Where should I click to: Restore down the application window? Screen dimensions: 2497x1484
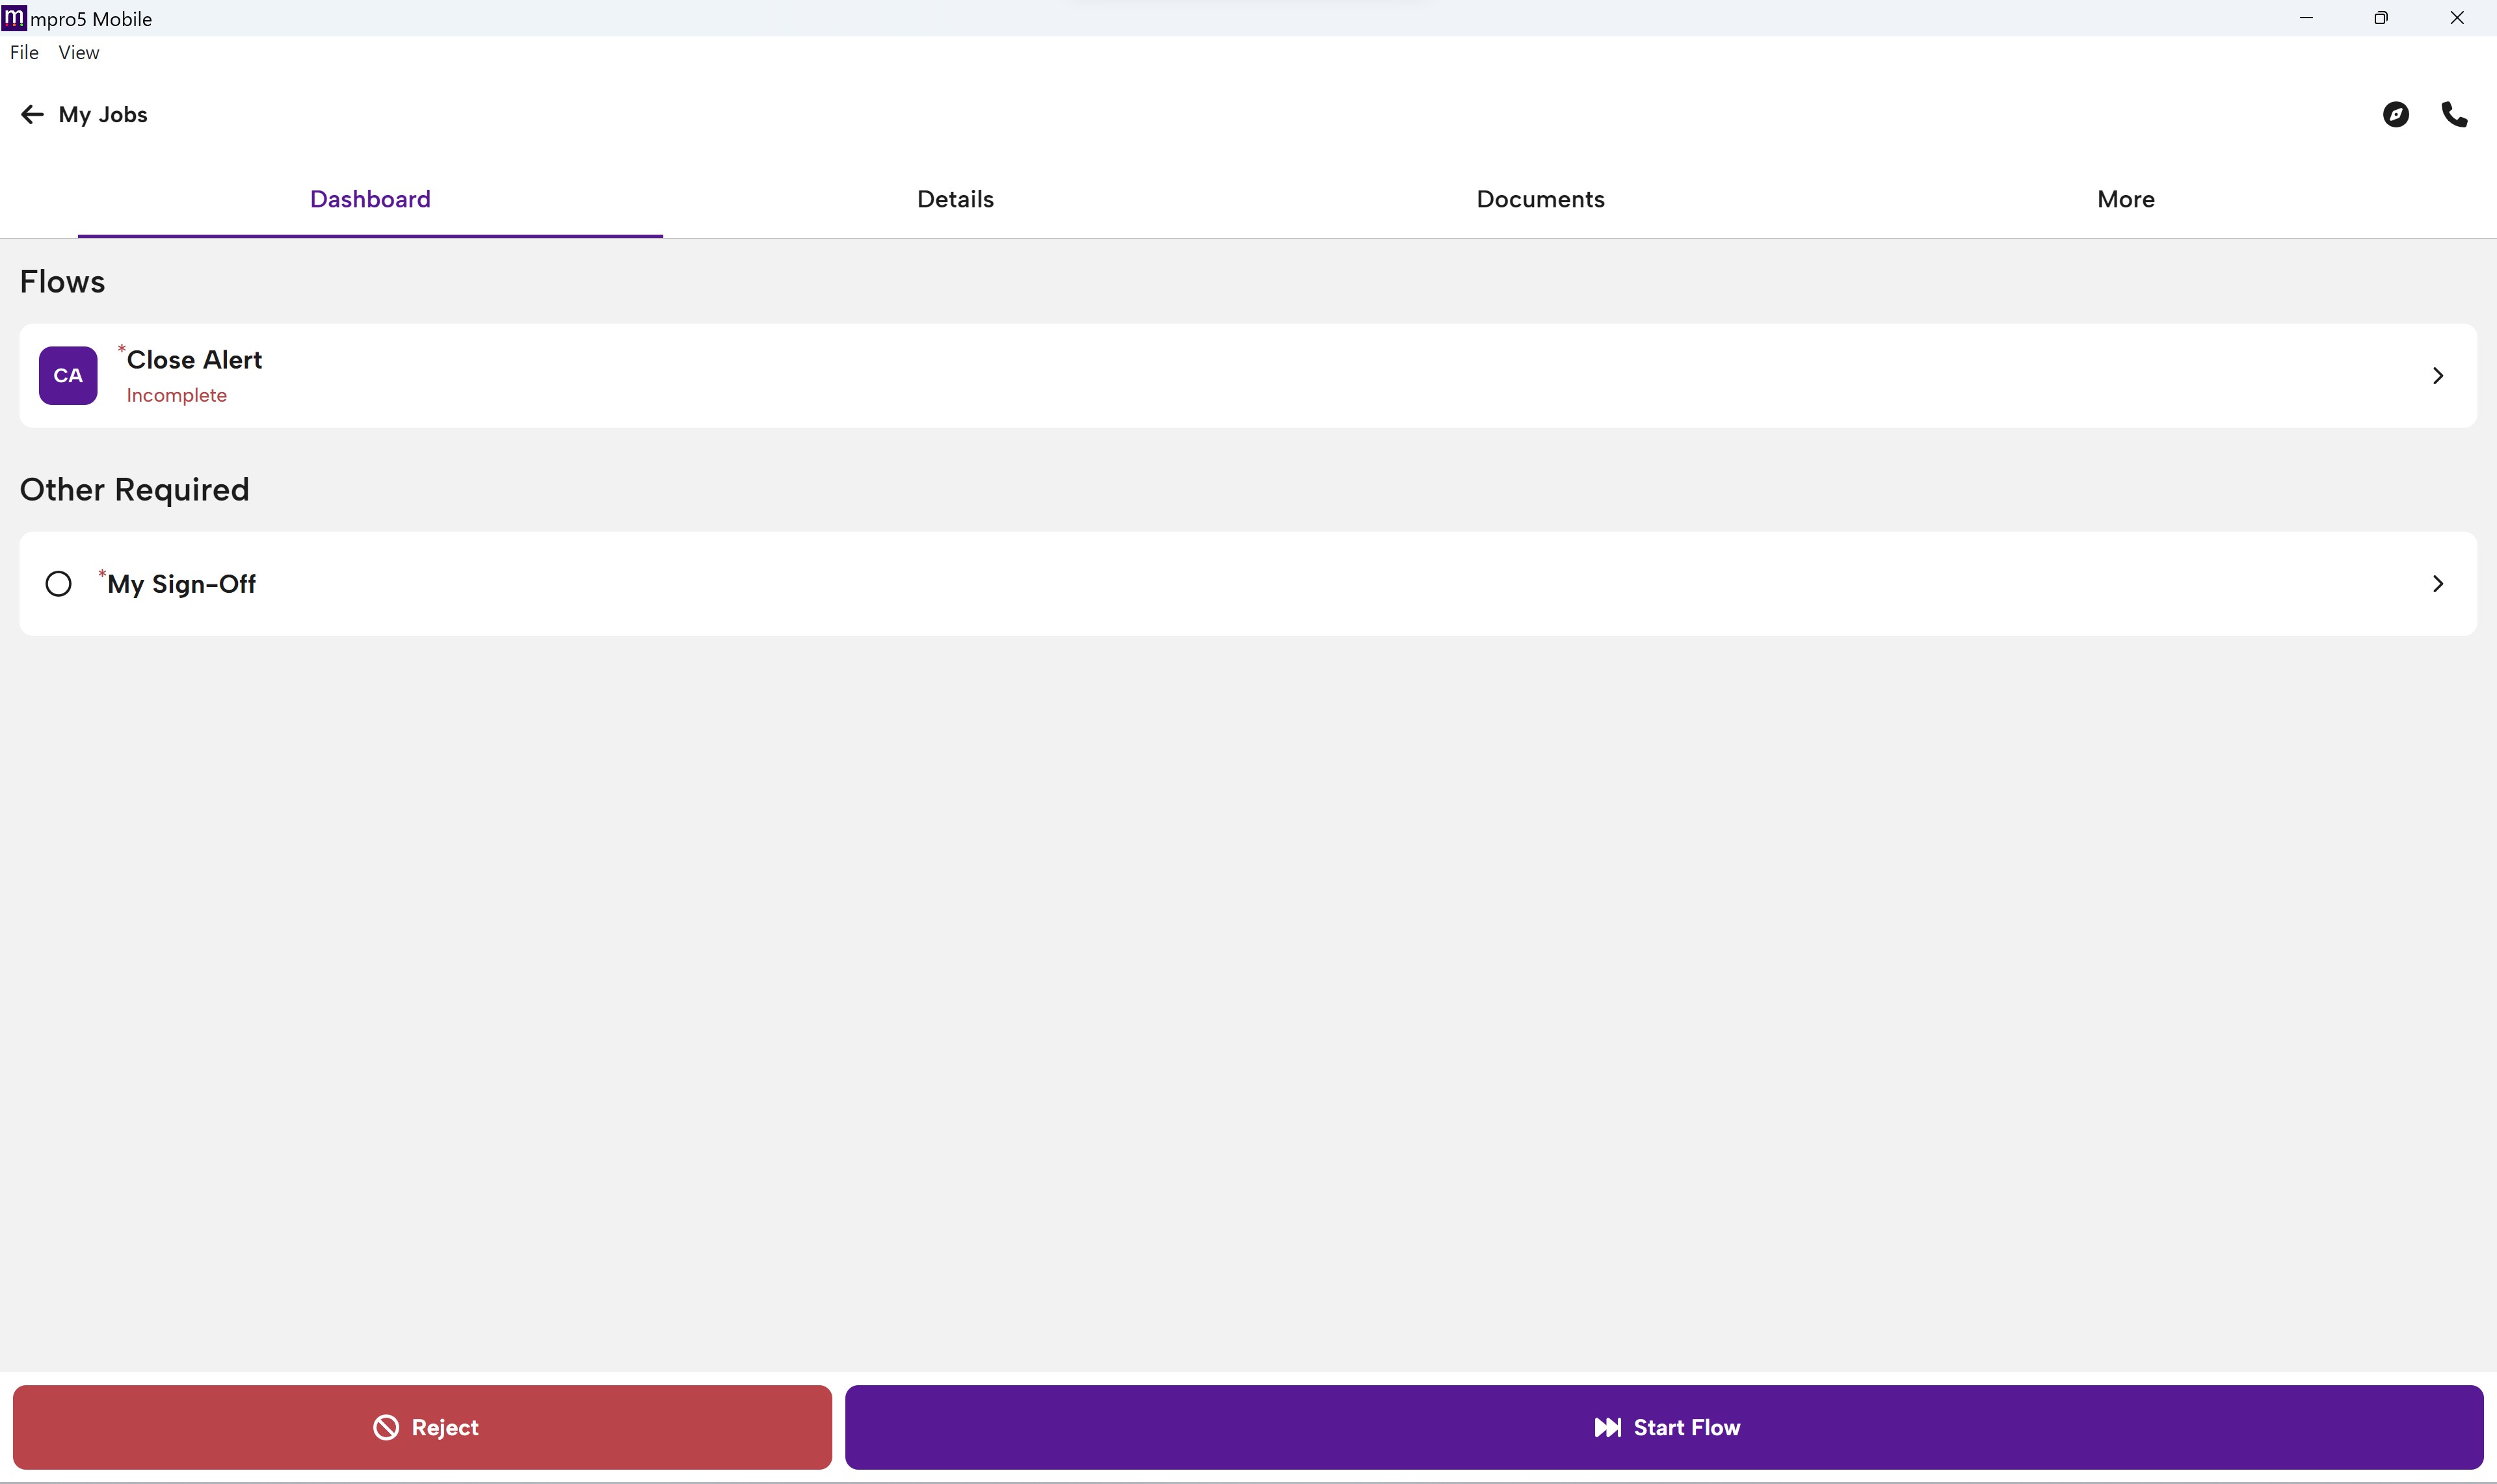coord(2381,18)
